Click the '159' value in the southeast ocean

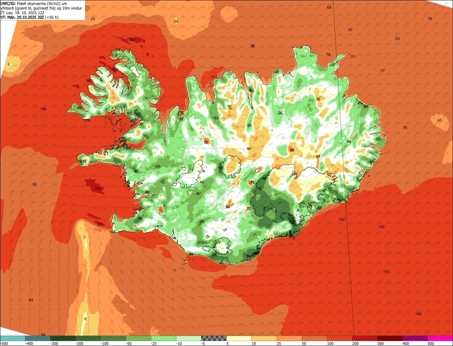click(x=381, y=227)
